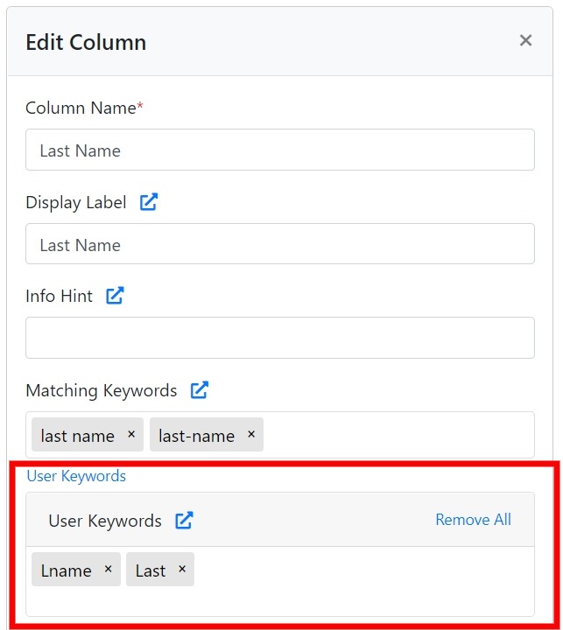Screen dimensions: 563x630
Task: Open Display Label external link icon
Action: pyautogui.click(x=149, y=202)
